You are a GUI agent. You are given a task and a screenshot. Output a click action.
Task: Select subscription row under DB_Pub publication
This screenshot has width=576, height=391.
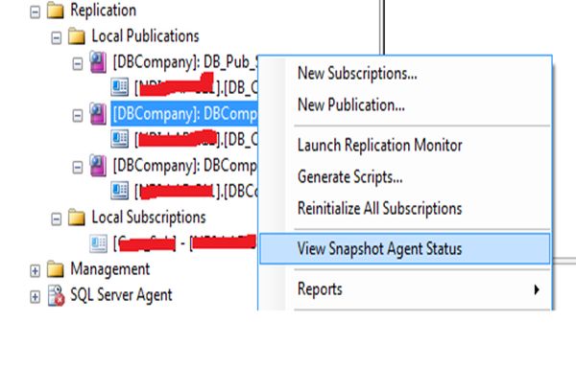point(196,87)
